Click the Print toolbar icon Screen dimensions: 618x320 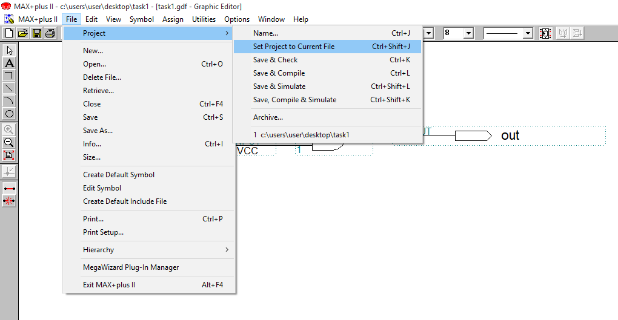(x=50, y=33)
